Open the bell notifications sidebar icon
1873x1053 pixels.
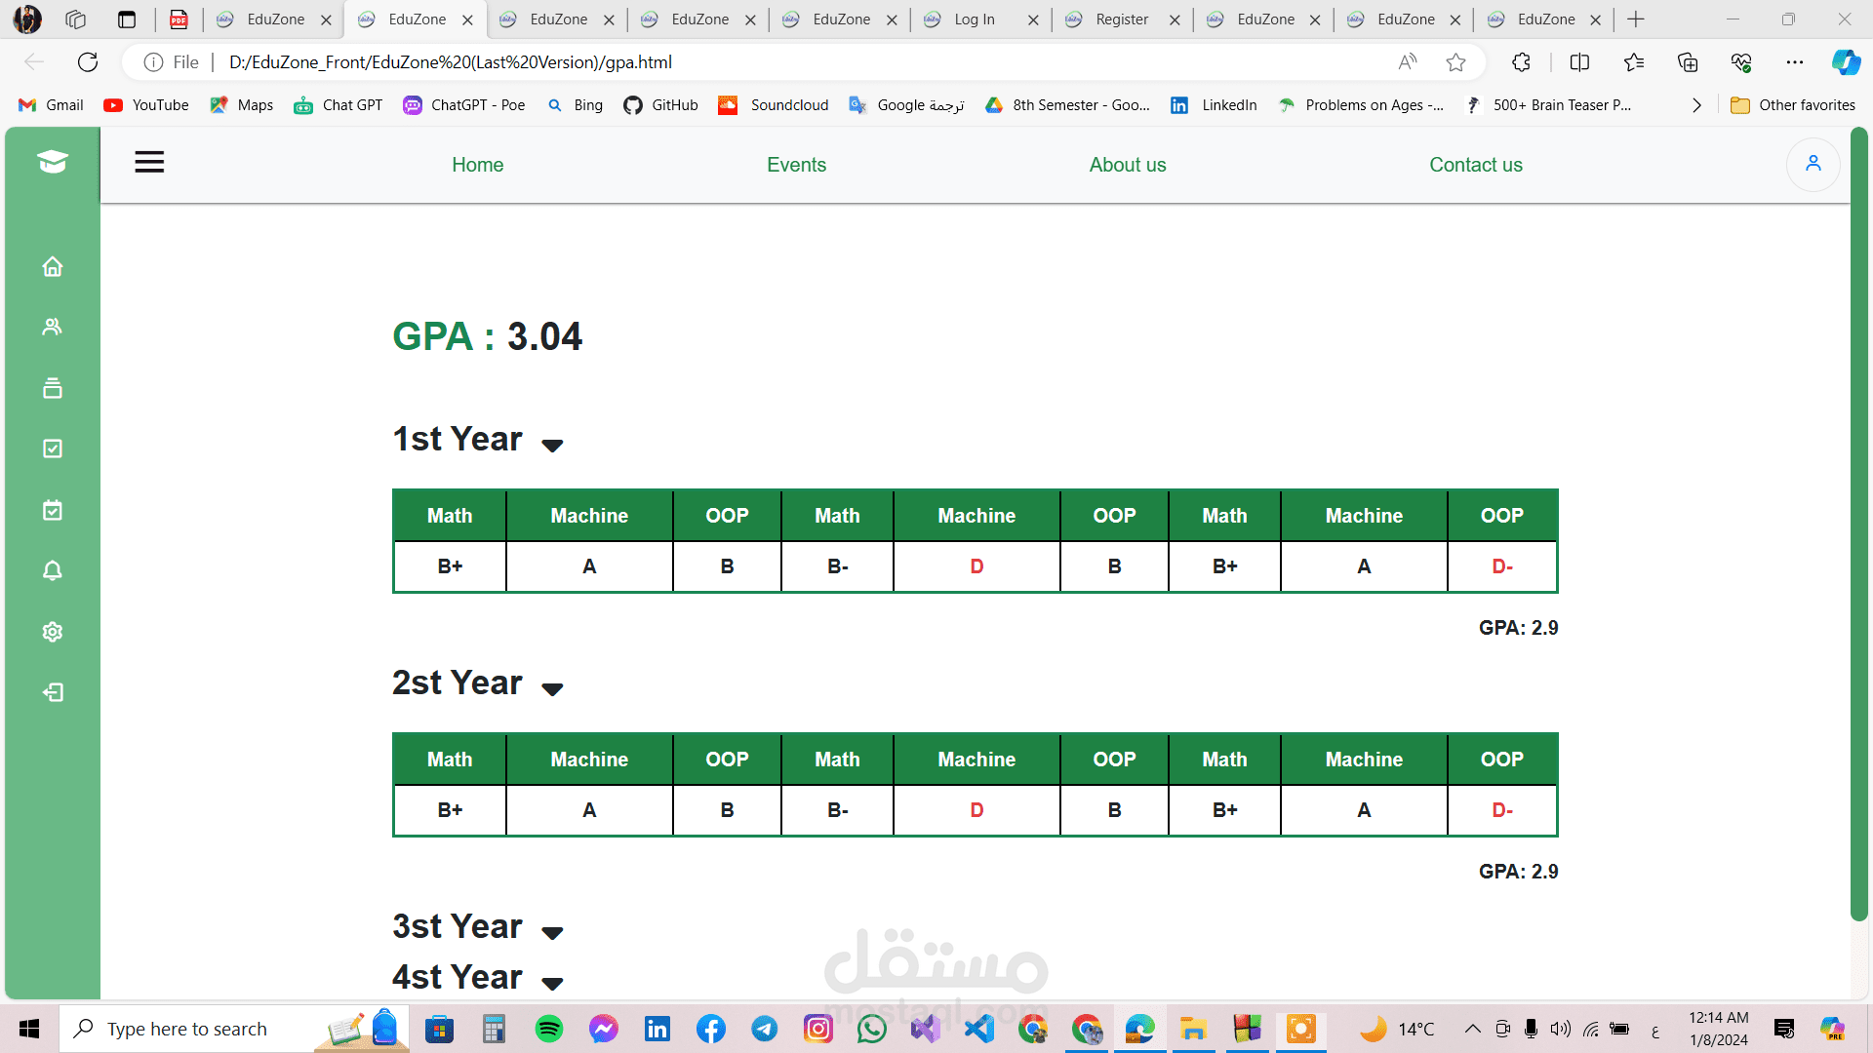point(53,570)
